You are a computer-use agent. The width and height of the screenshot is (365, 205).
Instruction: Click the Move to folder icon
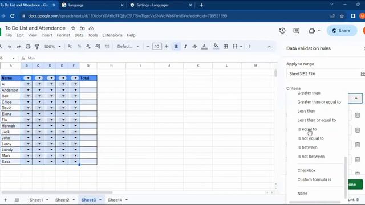(82, 28)
